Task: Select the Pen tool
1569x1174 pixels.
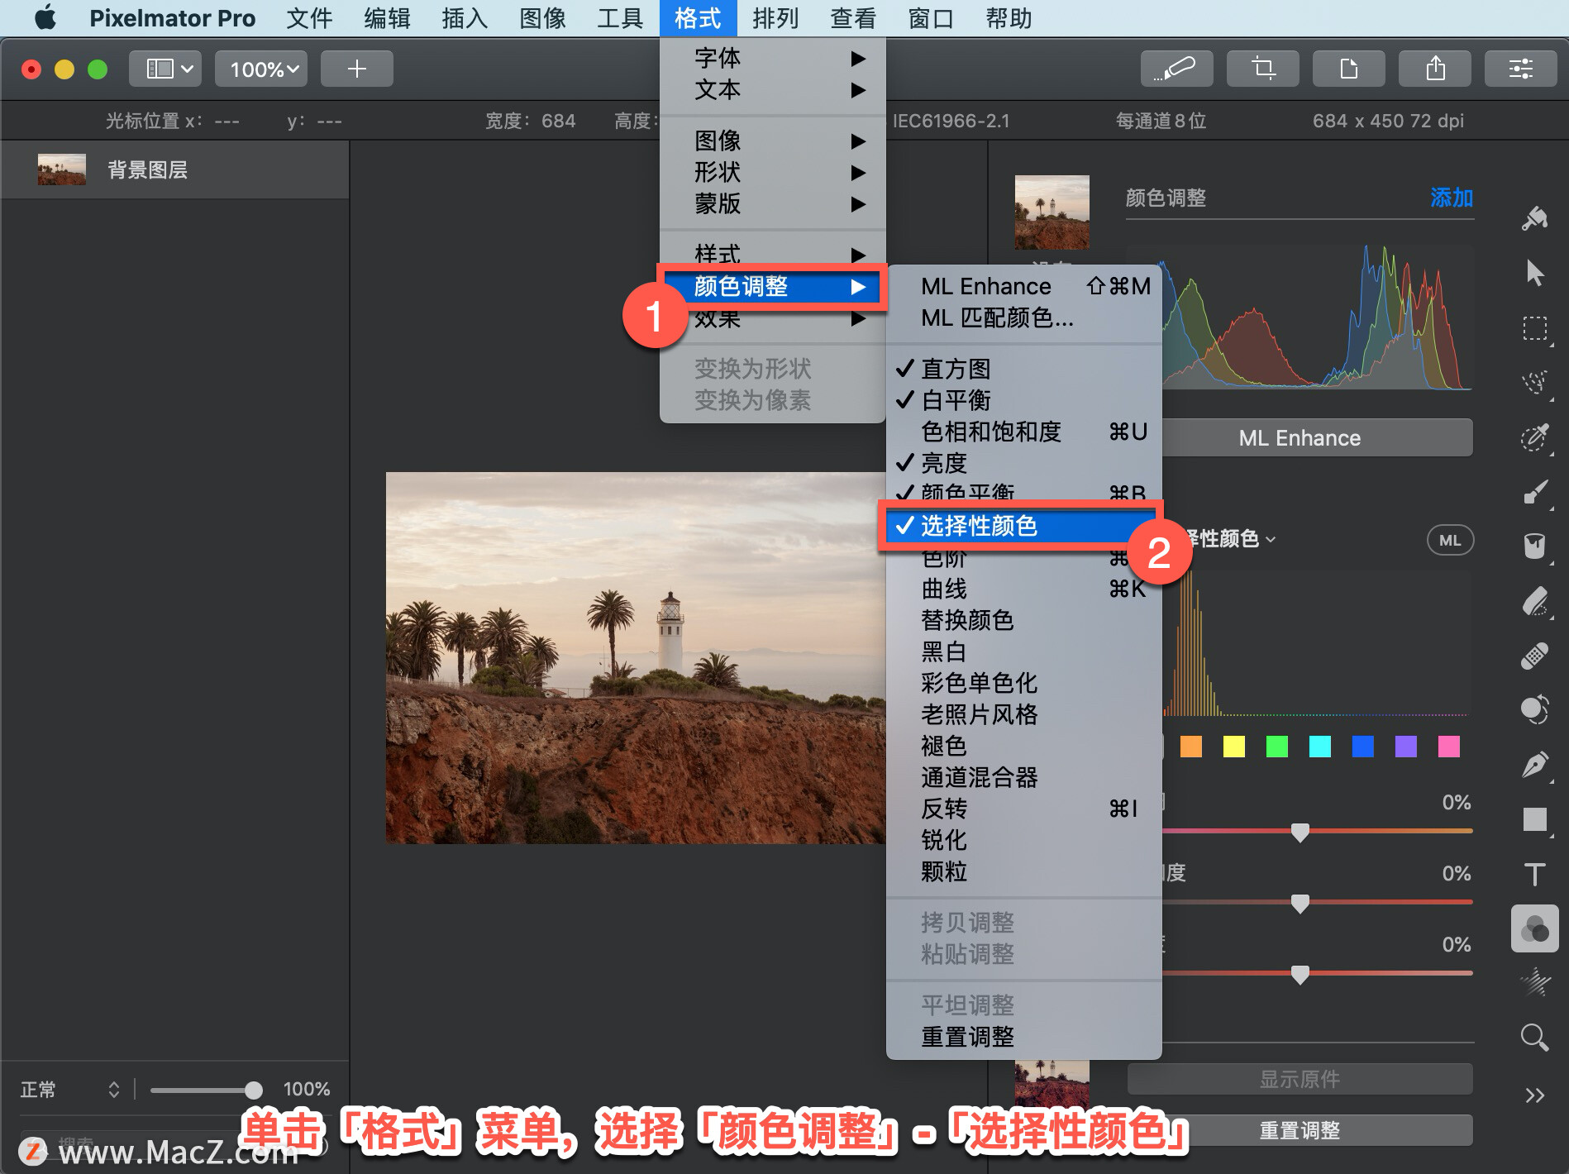Action: tap(1535, 765)
